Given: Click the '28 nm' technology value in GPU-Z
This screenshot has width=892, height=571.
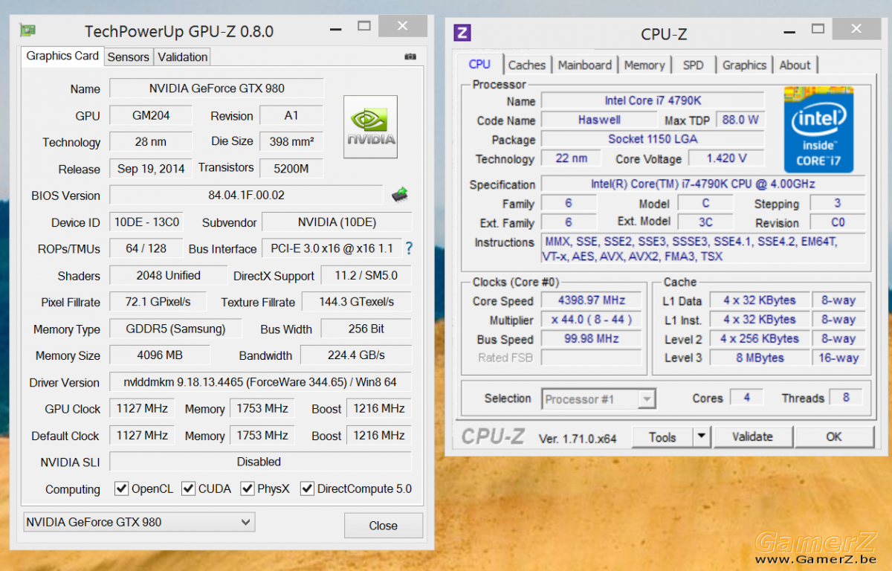Looking at the screenshot, I should (151, 142).
